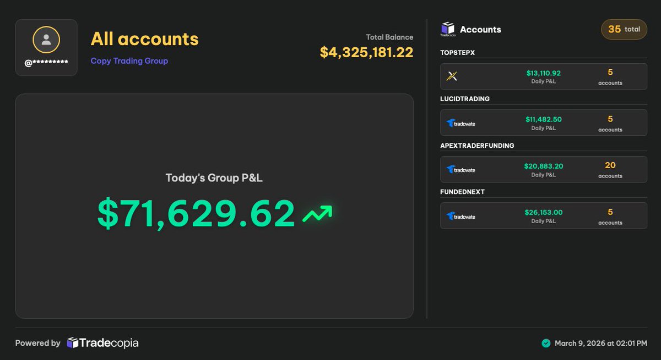Click the $4,325,181.22 balance value
Viewport: 661px width, 360px height.
click(367, 52)
